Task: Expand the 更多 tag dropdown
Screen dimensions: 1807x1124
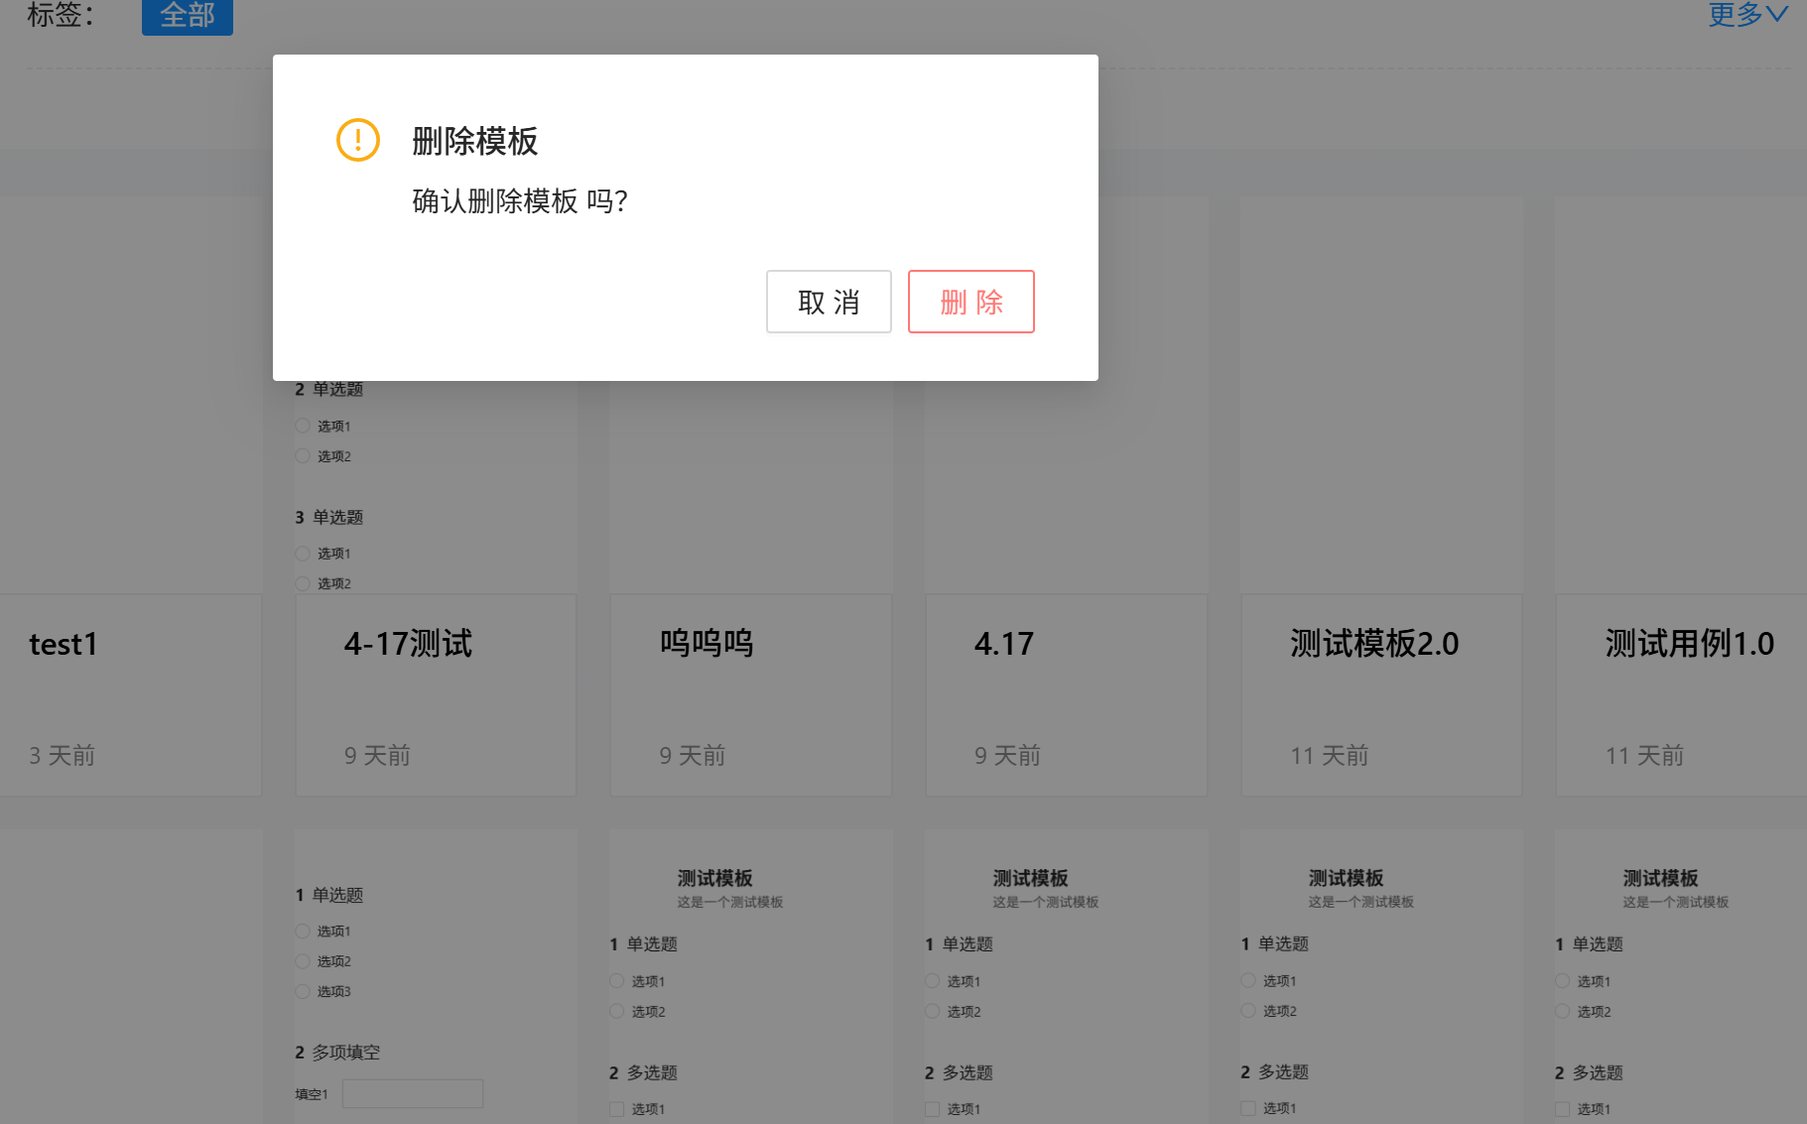Action: click(x=1747, y=14)
